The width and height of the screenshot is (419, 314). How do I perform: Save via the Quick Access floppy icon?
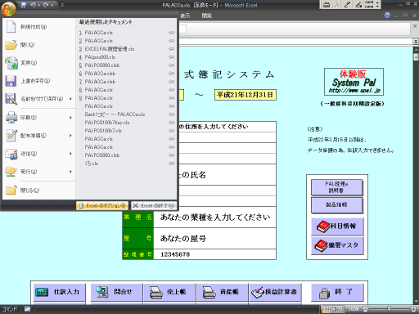24,5
